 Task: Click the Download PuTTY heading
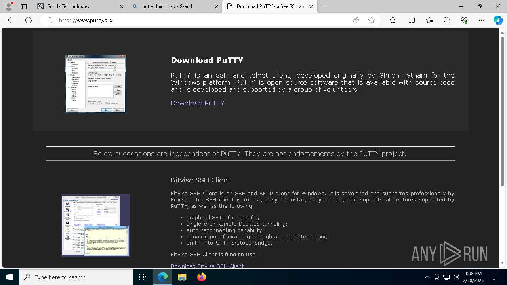coord(207,60)
